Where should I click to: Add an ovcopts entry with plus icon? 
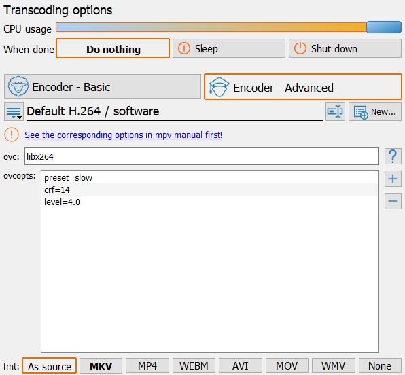393,179
